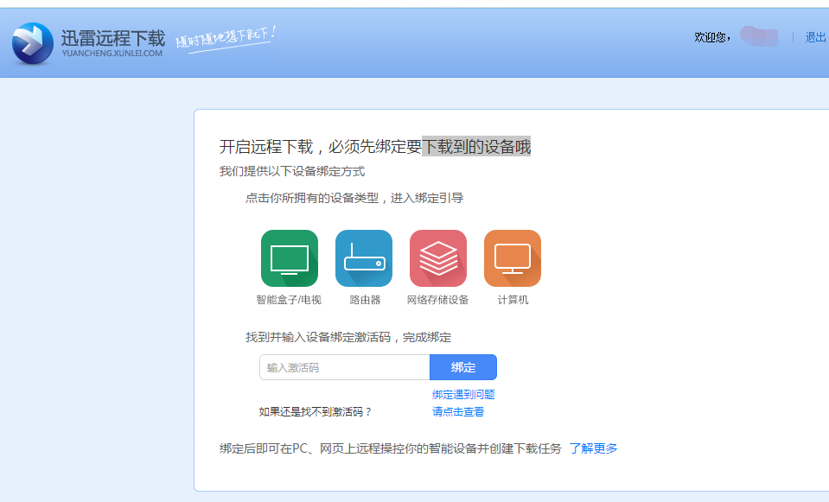Open binding guide via the orange monitor icon
The width and height of the screenshot is (829, 502).
click(x=512, y=257)
